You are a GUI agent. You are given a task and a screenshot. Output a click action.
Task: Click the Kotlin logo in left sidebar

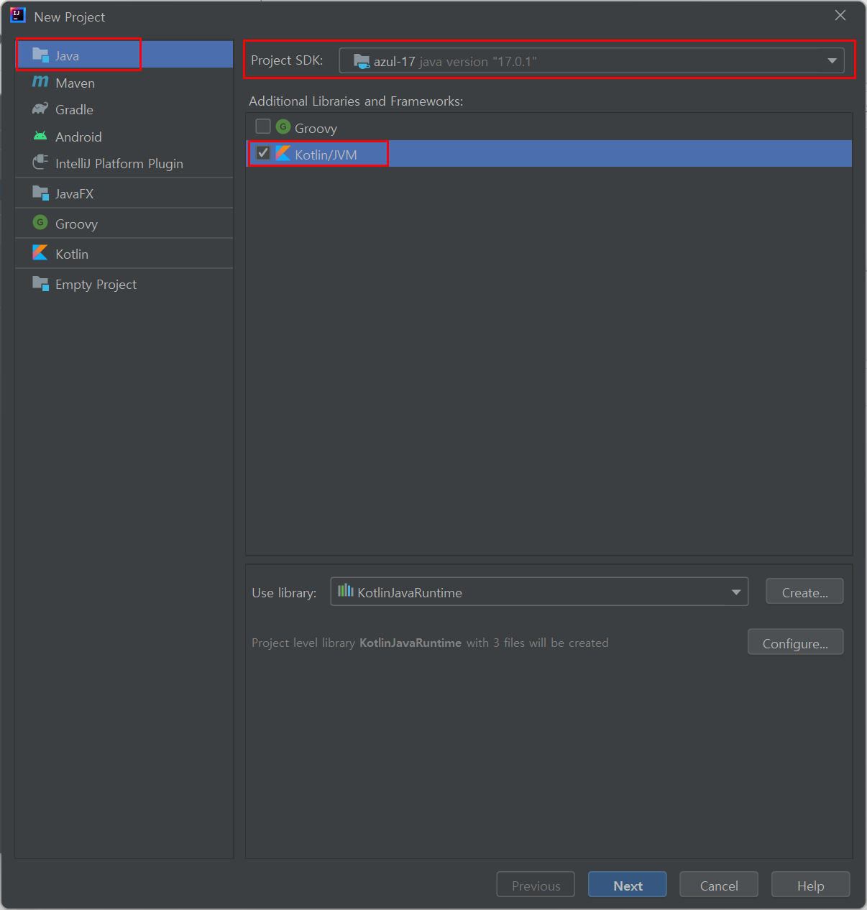(x=40, y=253)
